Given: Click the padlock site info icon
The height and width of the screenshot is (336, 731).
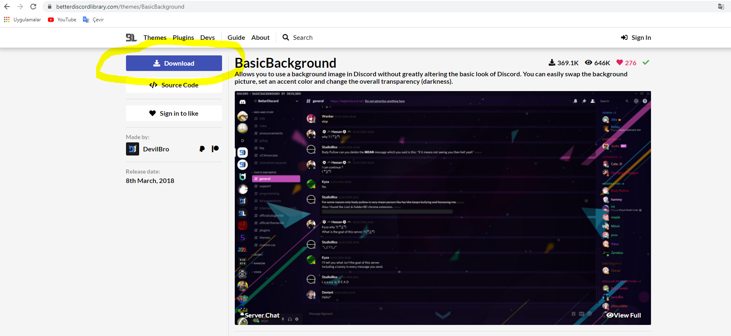Looking at the screenshot, I should click(x=50, y=7).
